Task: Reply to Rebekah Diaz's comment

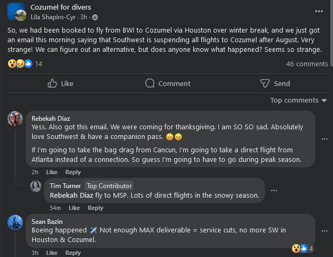Action: pyautogui.click(x=73, y=172)
